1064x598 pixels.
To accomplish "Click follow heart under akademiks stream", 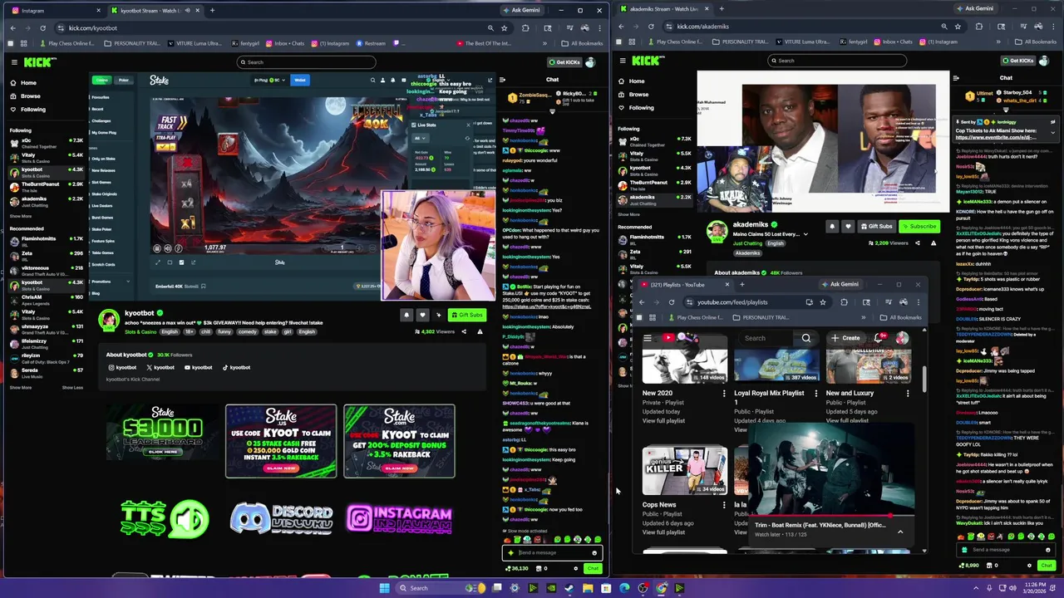I will coord(848,226).
